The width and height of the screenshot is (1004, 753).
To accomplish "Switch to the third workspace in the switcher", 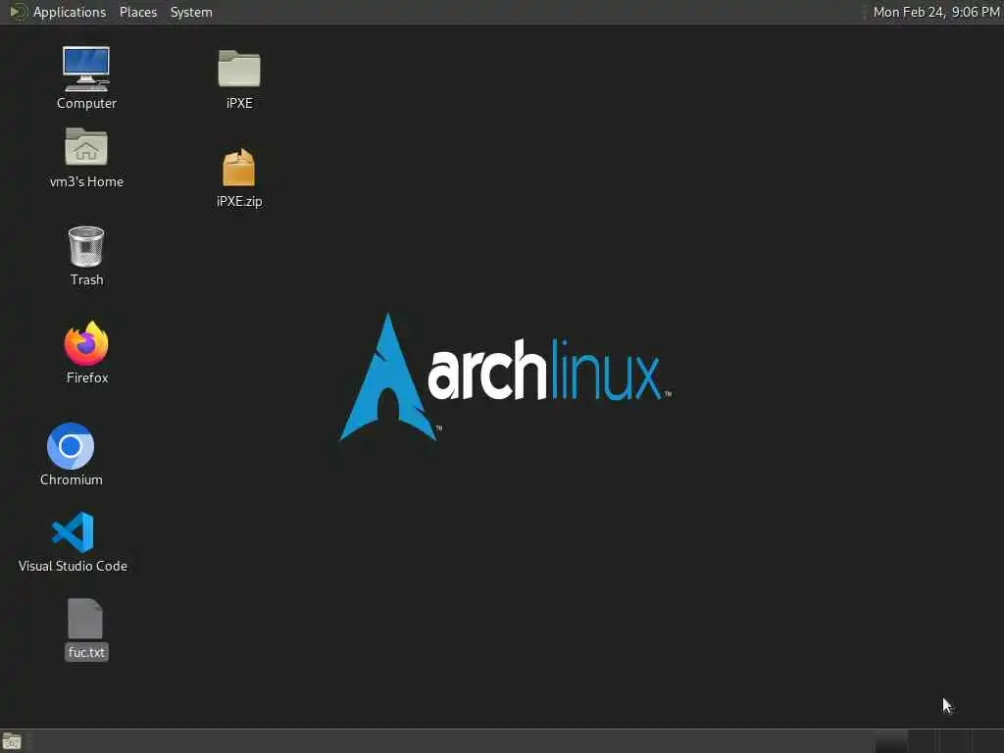I will point(955,741).
